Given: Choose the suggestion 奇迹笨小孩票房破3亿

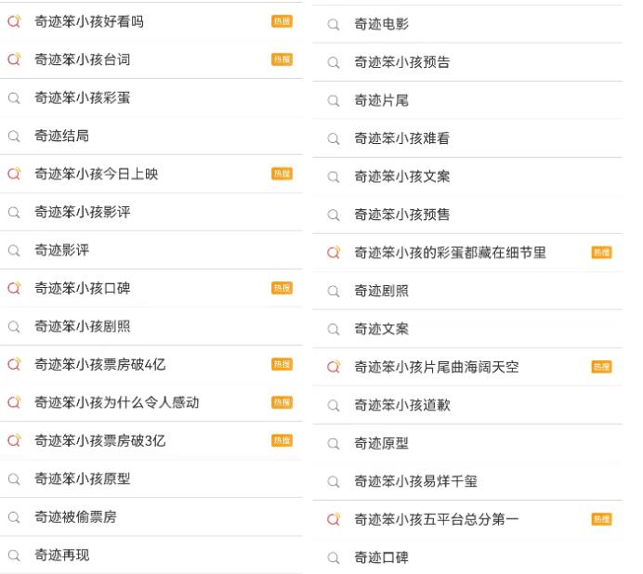Looking at the screenshot, I should (151, 441).
